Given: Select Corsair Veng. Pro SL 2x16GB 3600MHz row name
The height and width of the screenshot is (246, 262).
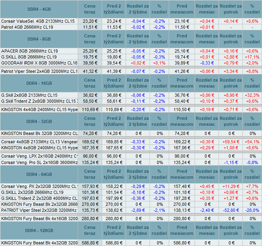Looking at the screenshot, I should point(39,162).
